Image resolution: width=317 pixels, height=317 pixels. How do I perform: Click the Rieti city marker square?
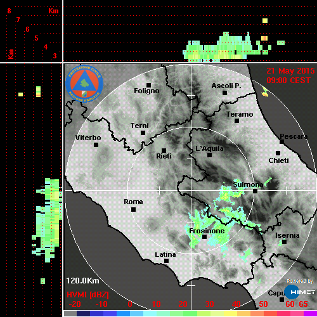(164, 150)
